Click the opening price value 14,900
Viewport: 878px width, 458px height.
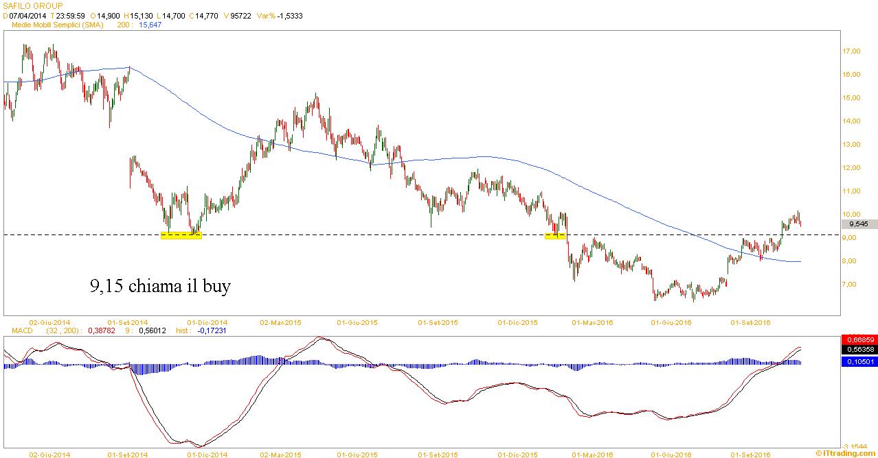110,16
